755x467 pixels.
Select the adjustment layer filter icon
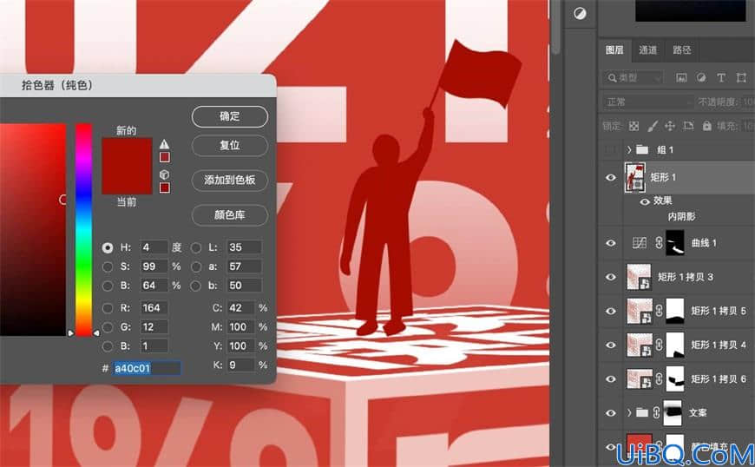pyautogui.click(x=701, y=77)
